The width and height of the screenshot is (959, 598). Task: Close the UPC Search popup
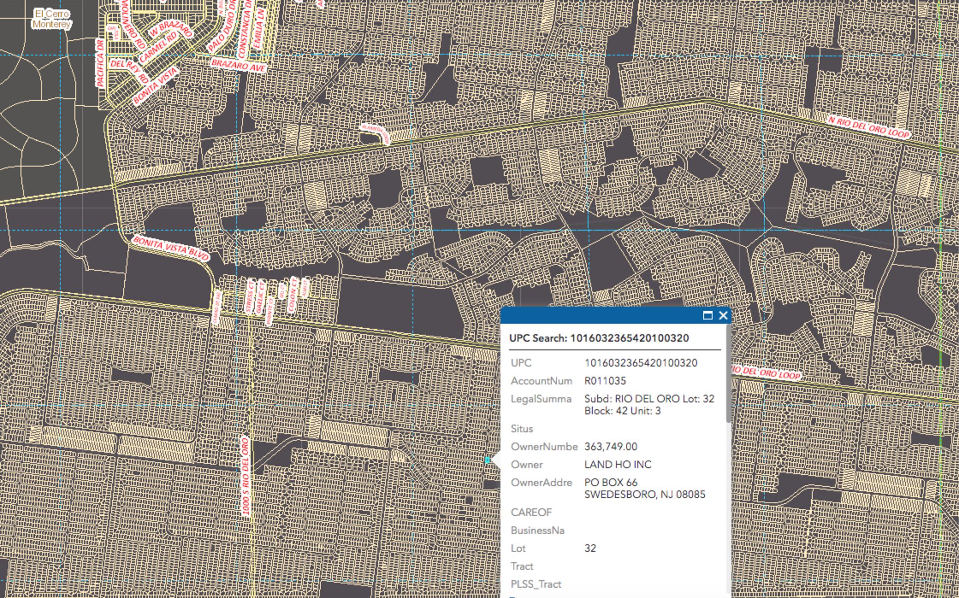pos(723,315)
